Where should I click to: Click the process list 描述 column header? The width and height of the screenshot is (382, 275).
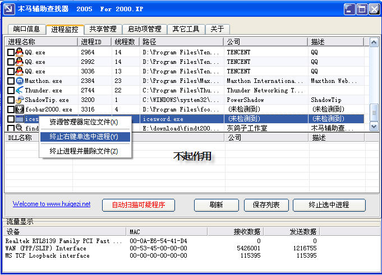tap(336, 42)
